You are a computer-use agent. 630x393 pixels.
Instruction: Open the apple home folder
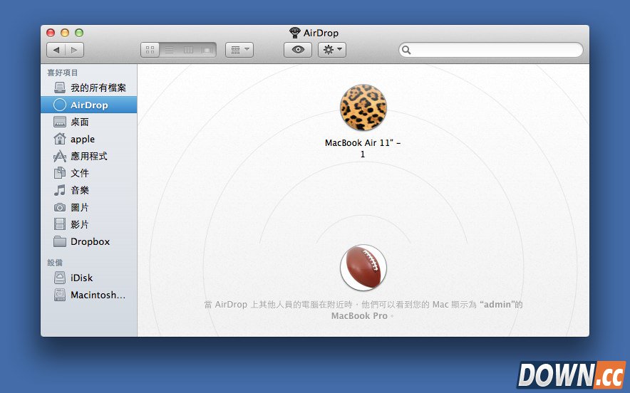(x=89, y=139)
